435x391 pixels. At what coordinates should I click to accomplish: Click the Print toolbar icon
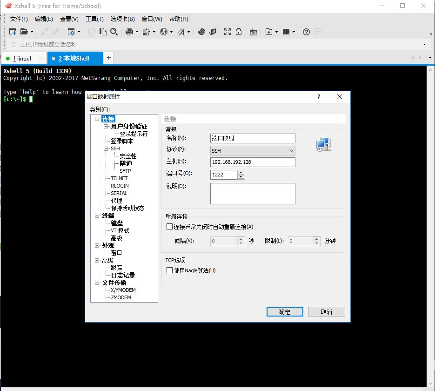pos(129,32)
